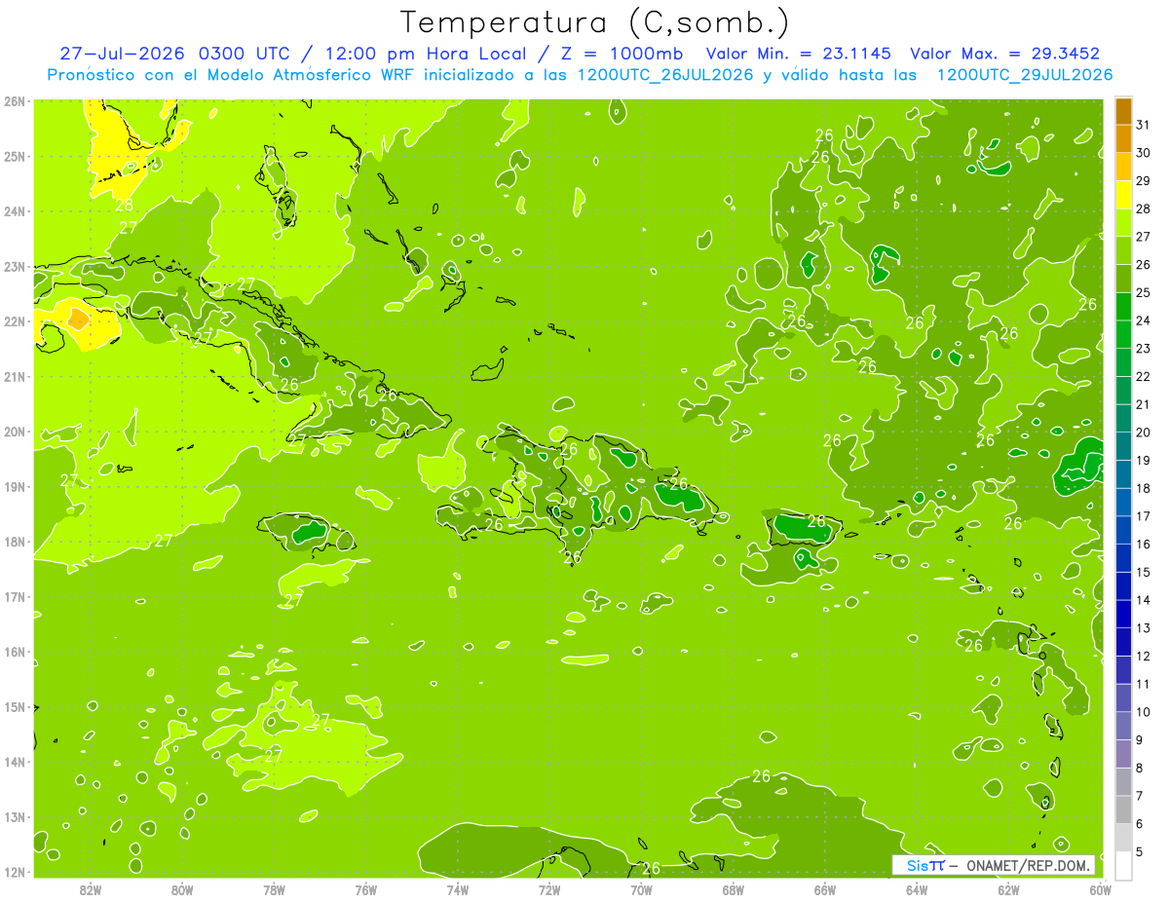Click legend value 8 on color bar
The image size is (1169, 903).
pyautogui.click(x=1140, y=768)
